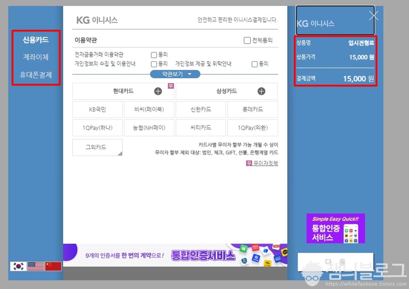
Task: Switch to the 계좌이체 payment tab
Action: point(36,57)
